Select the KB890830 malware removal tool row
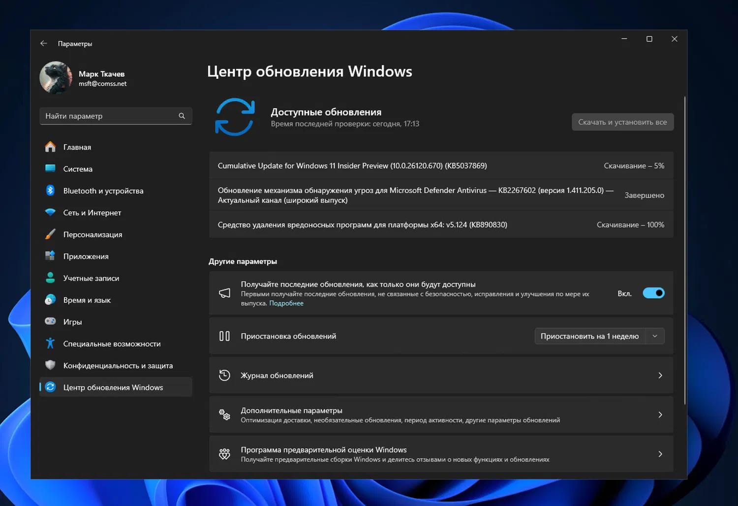This screenshot has height=506, width=738. pos(441,225)
